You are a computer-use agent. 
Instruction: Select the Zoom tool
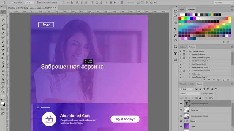[3, 92]
